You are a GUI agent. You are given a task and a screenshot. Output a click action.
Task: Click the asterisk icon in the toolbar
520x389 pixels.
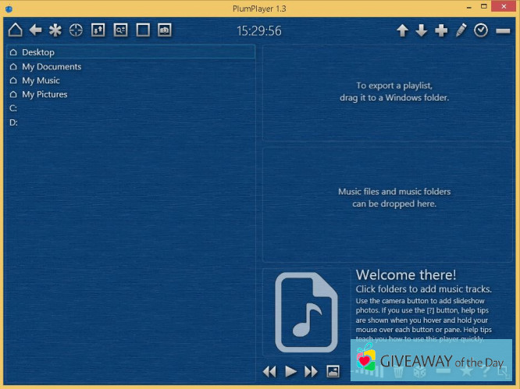(x=55, y=30)
